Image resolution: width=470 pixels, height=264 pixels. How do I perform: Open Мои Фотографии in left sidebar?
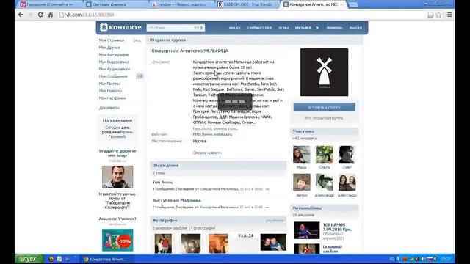pos(114,54)
